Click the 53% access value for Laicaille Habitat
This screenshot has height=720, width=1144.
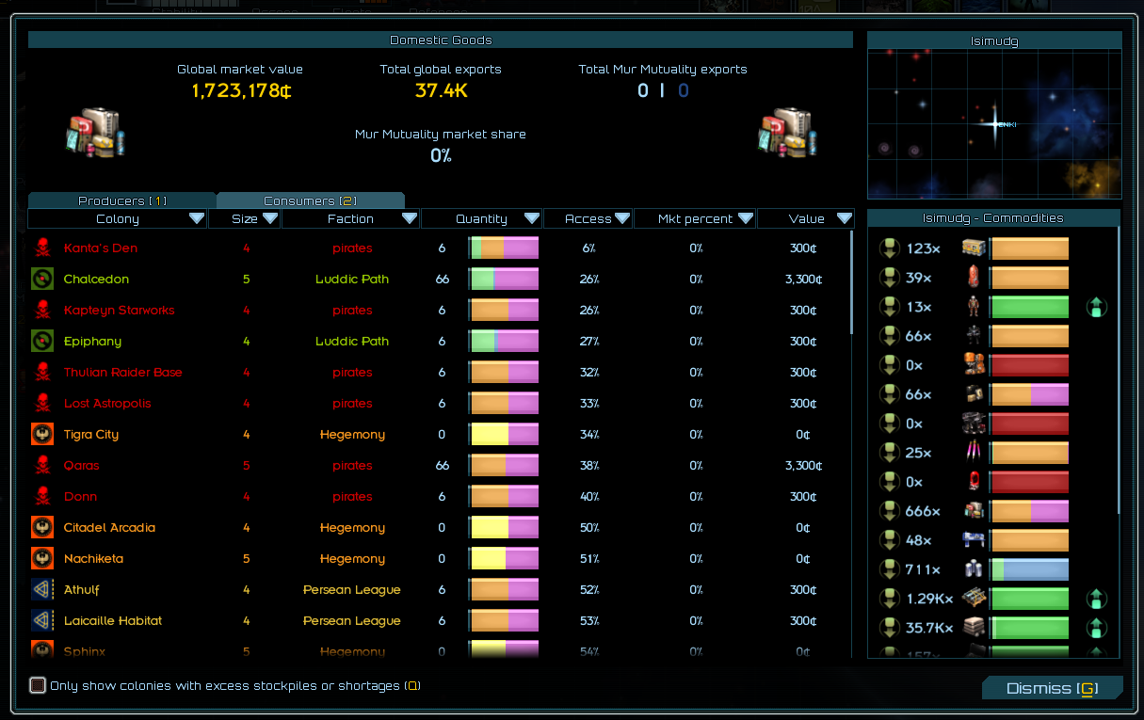[x=589, y=621]
